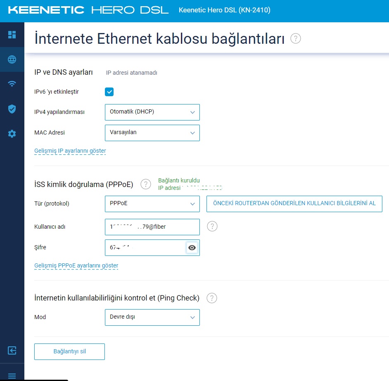This screenshot has width=389, height=381.
Task: Open the security shield icon in sidebar
Action: (x=12, y=109)
